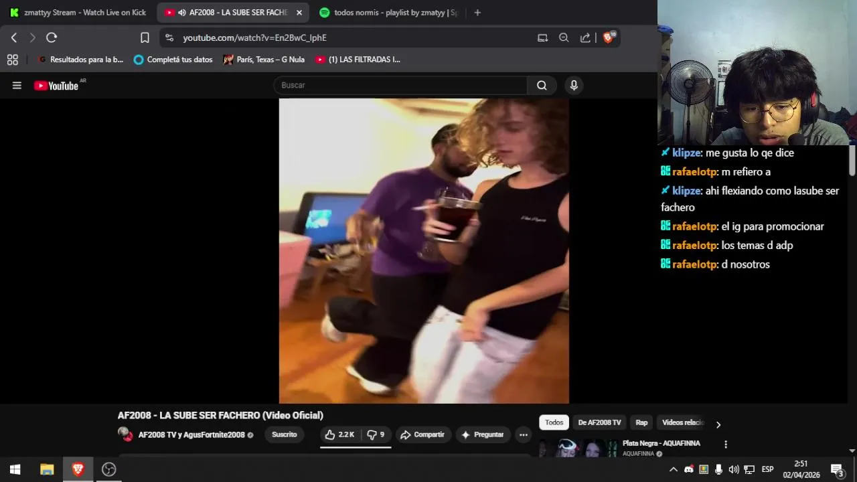The height and width of the screenshot is (482, 857).
Task: Open the colorful tray app icon
Action: pos(704,469)
